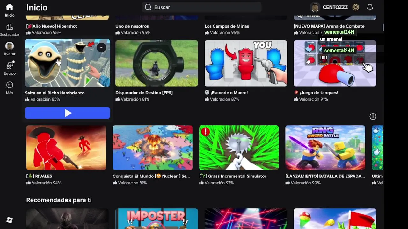
Task: Click the info icon above the game row
Action: tap(373, 116)
